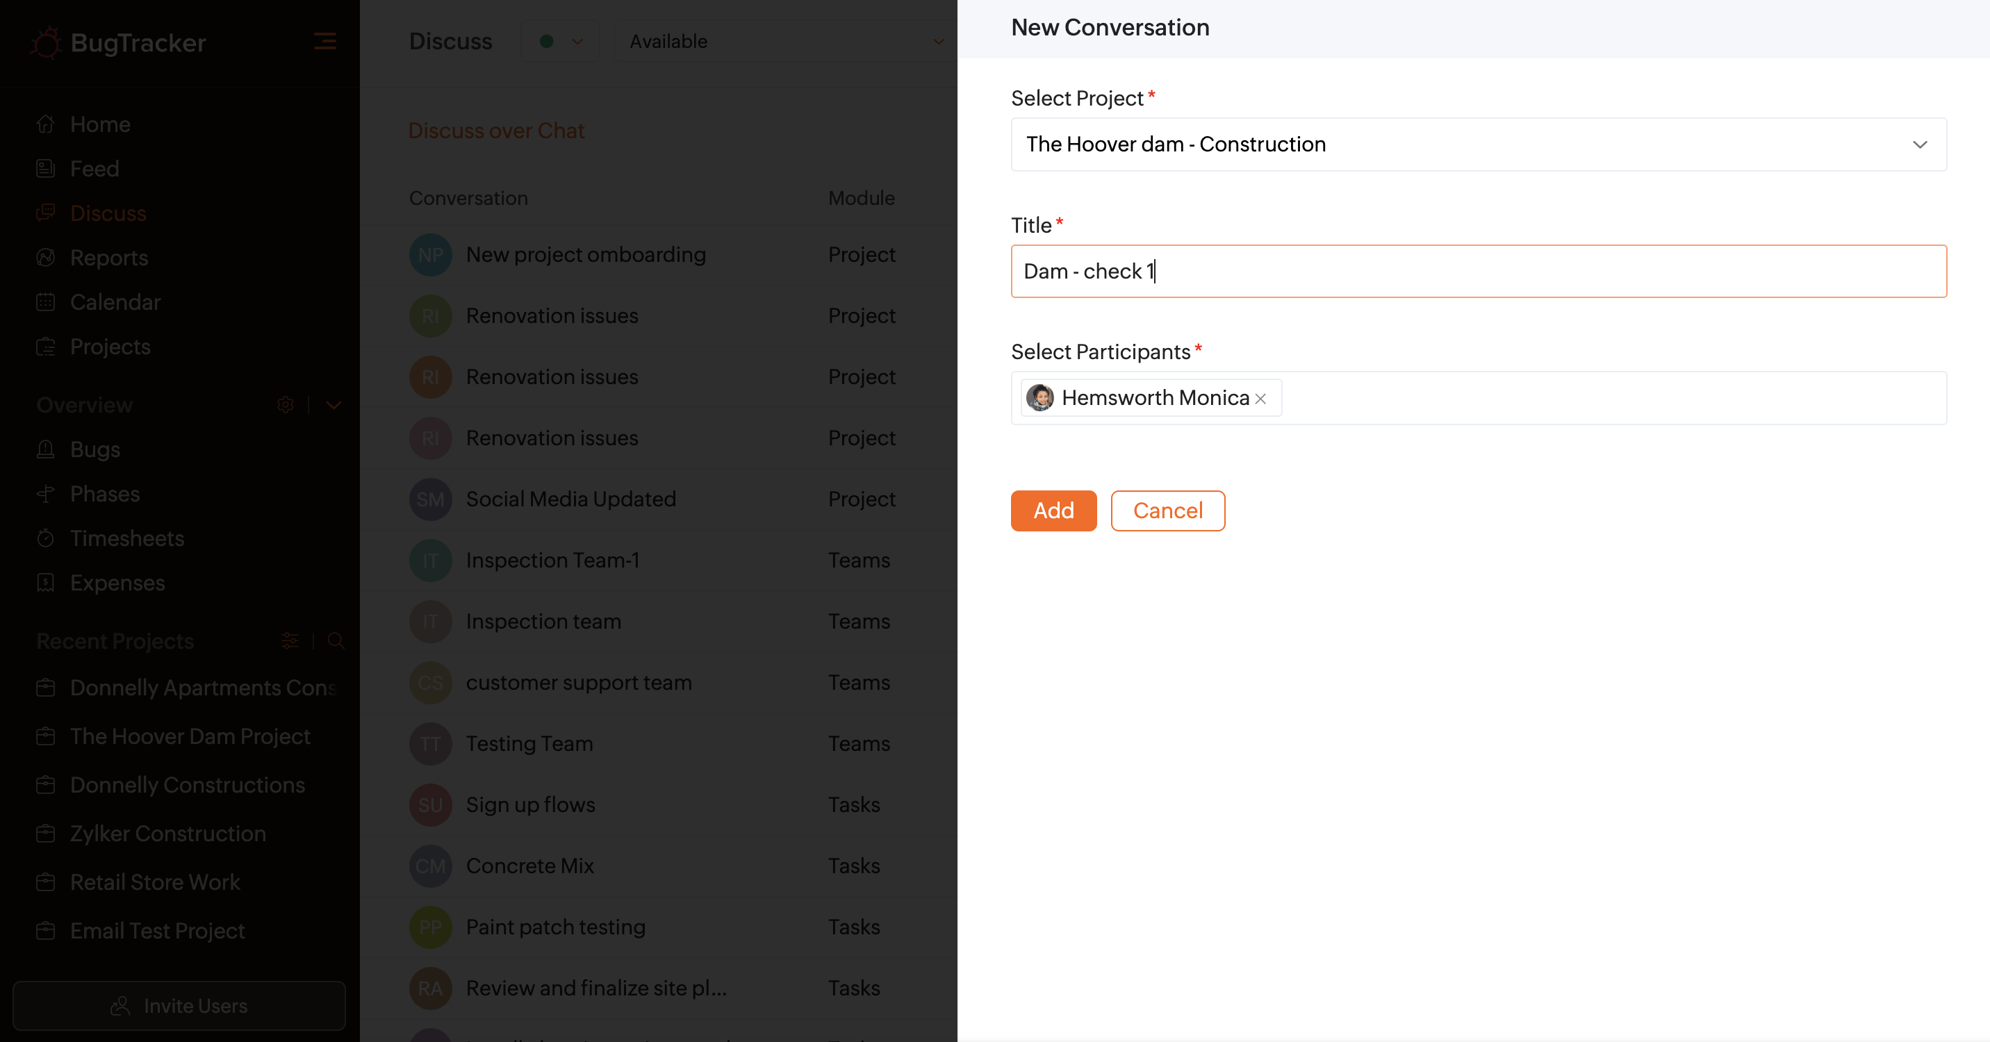1990x1042 pixels.
Task: Open the green status indicator dropdown
Action: coord(560,42)
